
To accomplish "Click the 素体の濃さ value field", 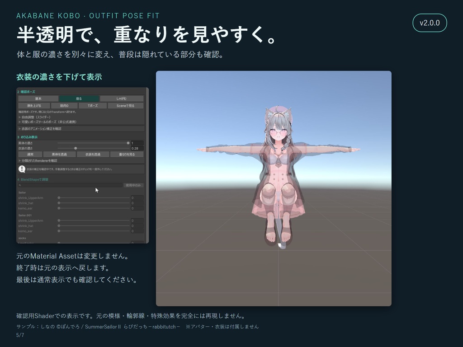I will pos(137,143).
